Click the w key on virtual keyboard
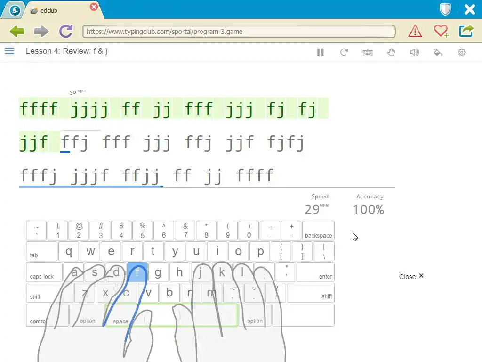The width and height of the screenshot is (482, 362). [90, 252]
